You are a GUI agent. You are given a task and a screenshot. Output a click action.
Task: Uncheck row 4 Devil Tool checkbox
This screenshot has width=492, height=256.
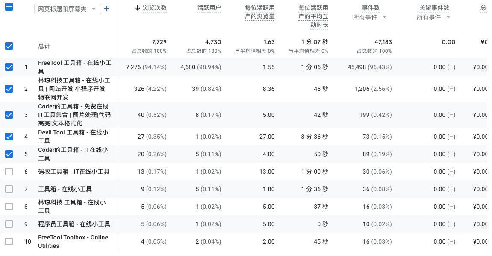coord(9,136)
